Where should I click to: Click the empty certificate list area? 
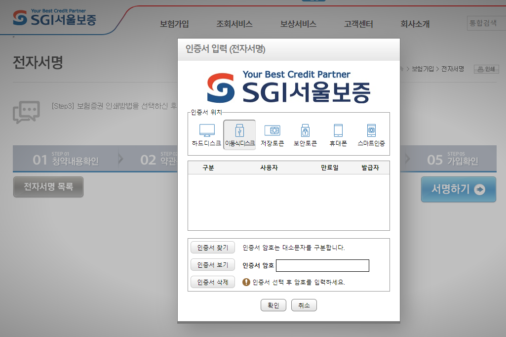[x=289, y=202]
